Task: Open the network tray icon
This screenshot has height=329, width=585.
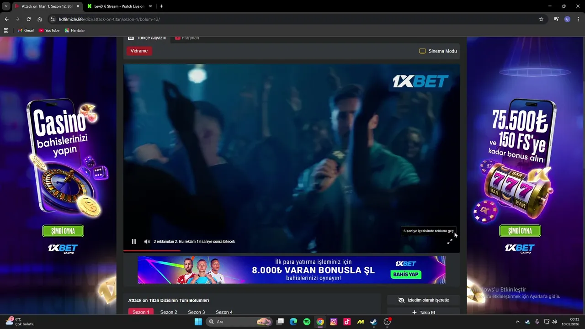Action: (547, 322)
